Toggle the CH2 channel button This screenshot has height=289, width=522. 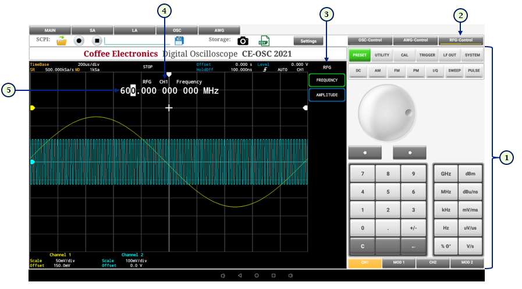433,263
